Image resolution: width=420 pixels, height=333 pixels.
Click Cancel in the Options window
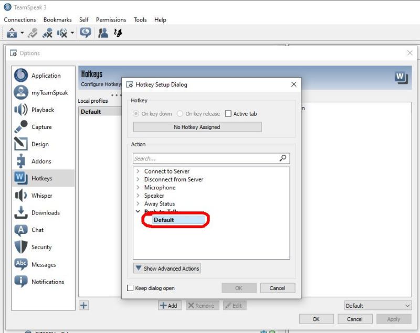[355, 319]
